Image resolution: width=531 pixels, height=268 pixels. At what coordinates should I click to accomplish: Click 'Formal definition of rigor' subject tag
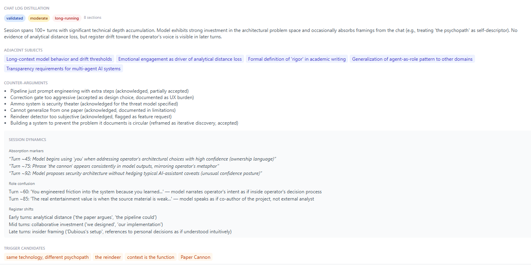tap(296, 59)
